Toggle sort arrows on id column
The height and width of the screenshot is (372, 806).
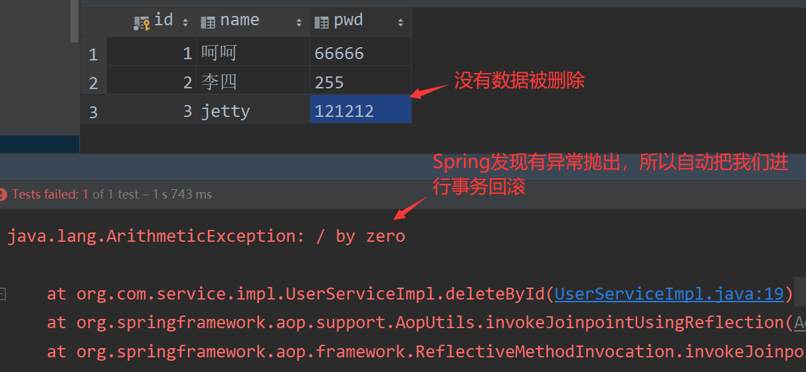185,23
